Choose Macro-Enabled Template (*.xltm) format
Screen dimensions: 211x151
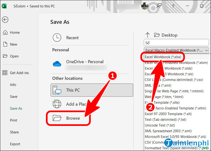click(x=175, y=108)
